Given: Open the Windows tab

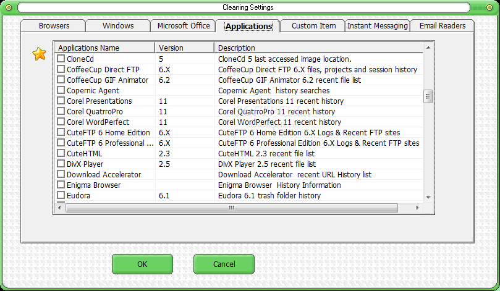Looking at the screenshot, I should pos(118,26).
